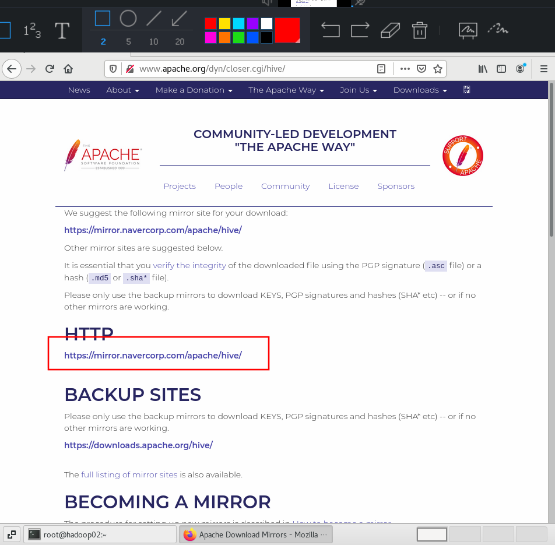Select the rectangle shape tool
The width and height of the screenshot is (555, 545).
(x=103, y=19)
